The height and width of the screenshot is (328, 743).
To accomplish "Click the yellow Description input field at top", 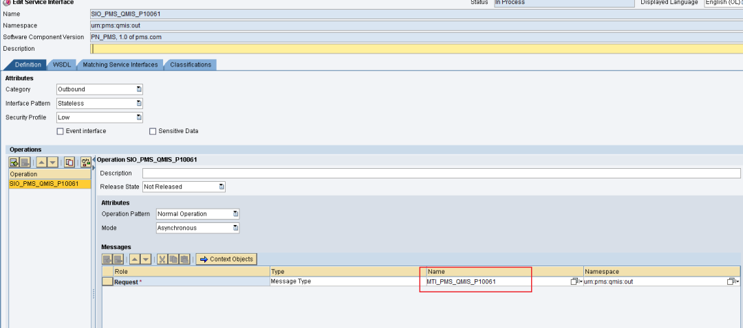I will pyautogui.click(x=416, y=49).
